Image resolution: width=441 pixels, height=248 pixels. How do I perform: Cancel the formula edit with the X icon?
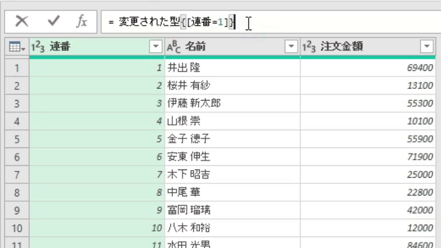pyautogui.click(x=22, y=21)
